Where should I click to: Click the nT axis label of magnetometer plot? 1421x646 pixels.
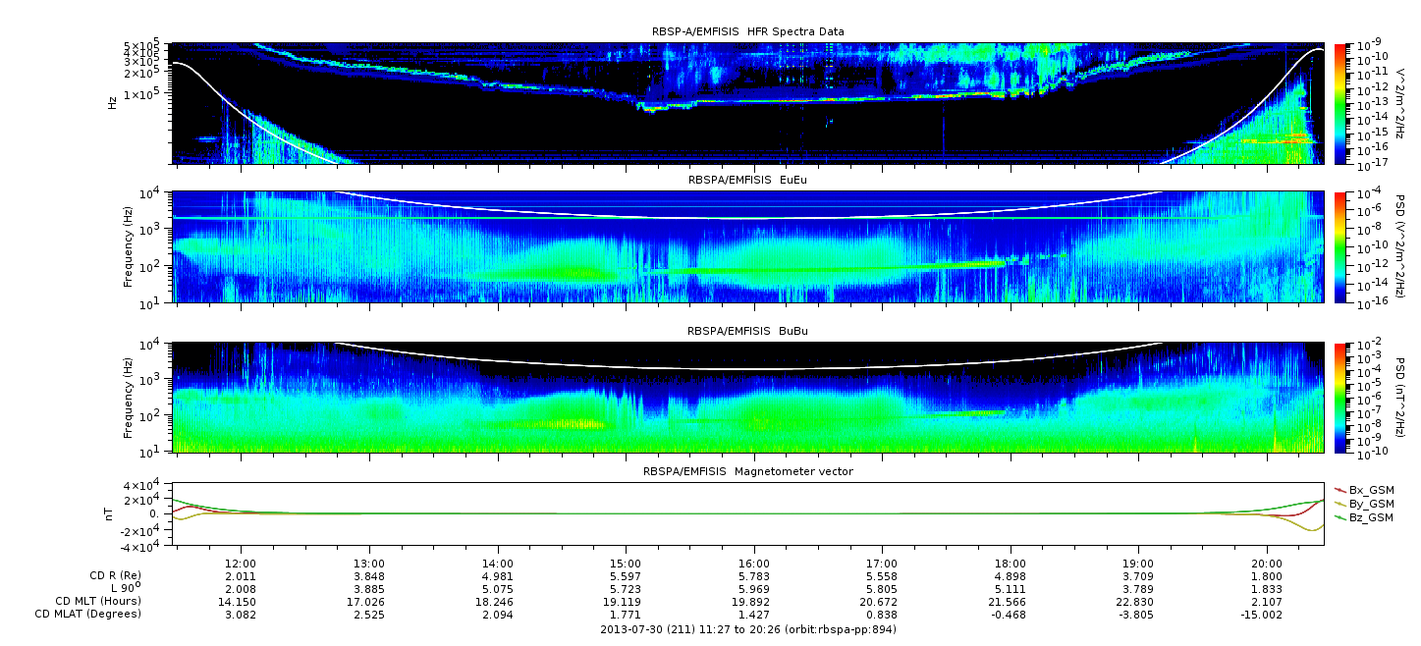pos(113,513)
